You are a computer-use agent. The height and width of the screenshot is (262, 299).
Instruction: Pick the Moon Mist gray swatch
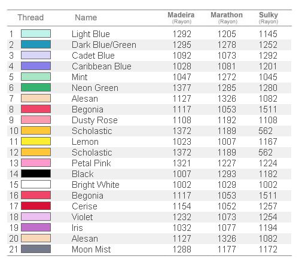[x=36, y=249]
